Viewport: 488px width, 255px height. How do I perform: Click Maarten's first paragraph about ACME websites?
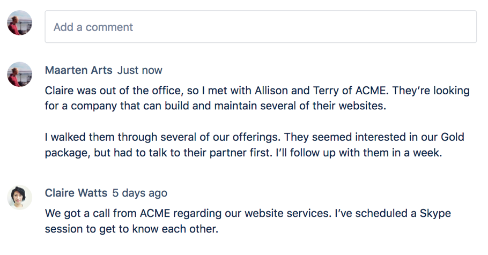click(x=257, y=98)
